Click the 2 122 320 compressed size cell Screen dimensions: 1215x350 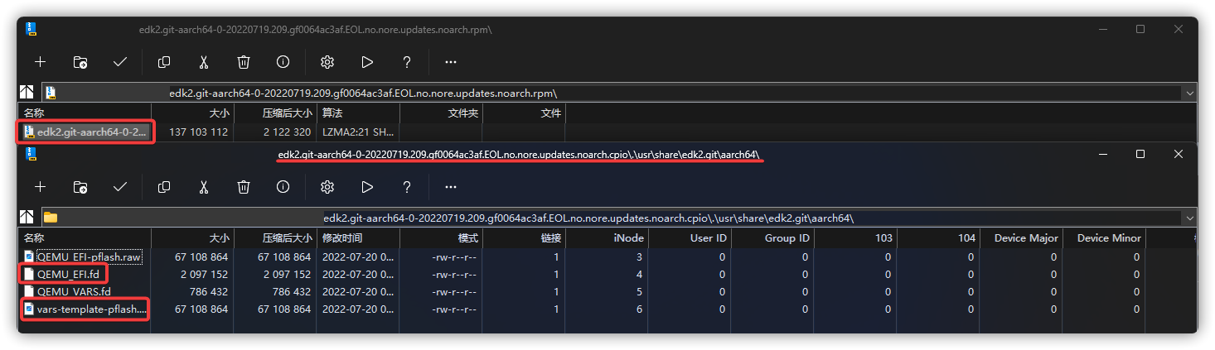288,132
